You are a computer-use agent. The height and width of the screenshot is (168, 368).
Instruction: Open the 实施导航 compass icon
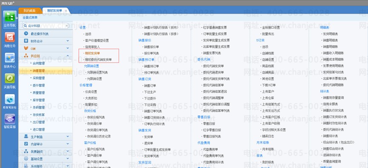[x=10, y=81]
